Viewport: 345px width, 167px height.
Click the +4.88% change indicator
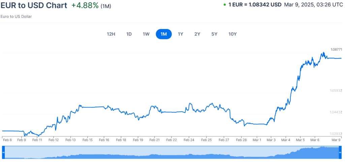85,6
